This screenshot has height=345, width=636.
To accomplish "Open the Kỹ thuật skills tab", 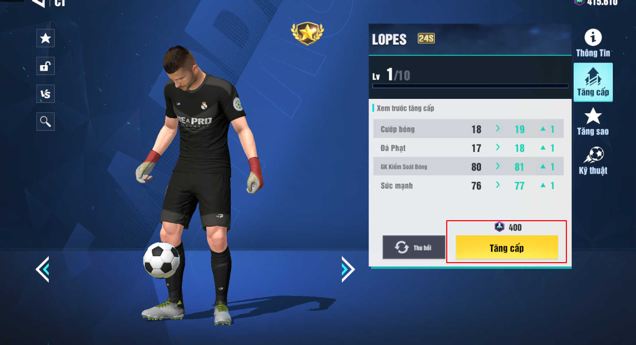I will click(593, 161).
